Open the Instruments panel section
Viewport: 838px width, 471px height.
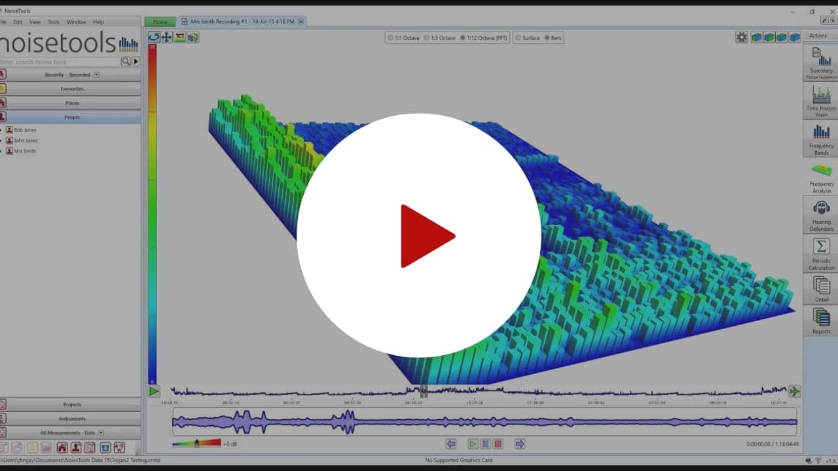click(x=70, y=419)
